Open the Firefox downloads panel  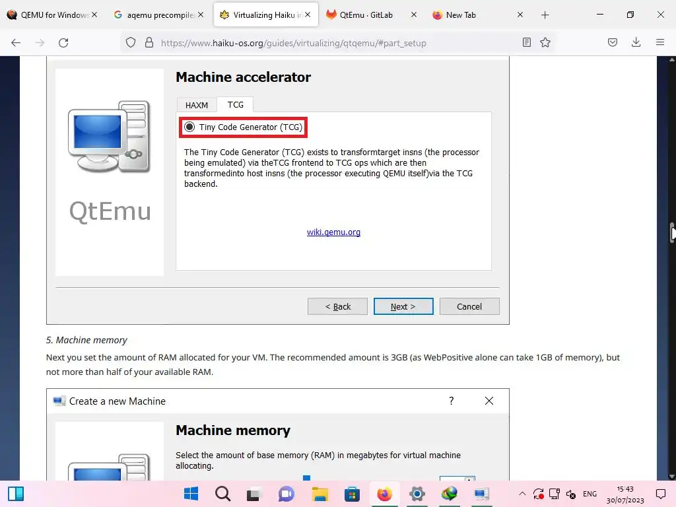point(636,42)
